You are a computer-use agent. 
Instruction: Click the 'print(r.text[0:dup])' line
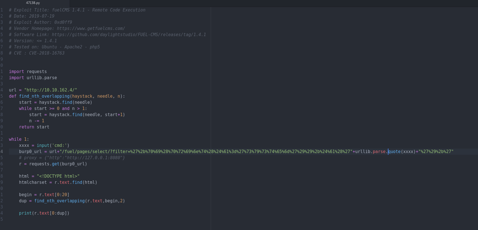coord(44,213)
